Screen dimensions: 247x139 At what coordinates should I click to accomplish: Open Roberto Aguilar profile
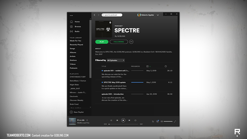(146, 15)
